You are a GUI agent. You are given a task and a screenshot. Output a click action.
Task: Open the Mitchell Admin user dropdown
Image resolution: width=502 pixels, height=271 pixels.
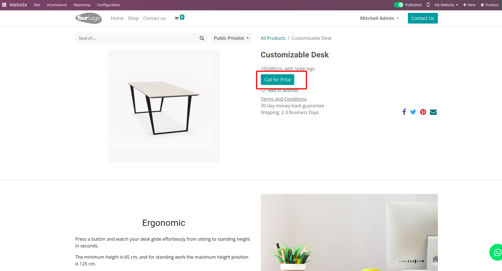coord(379,18)
